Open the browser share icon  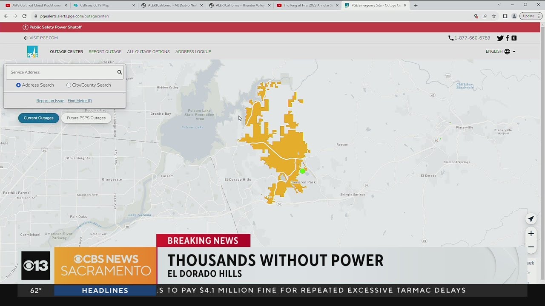point(485,16)
